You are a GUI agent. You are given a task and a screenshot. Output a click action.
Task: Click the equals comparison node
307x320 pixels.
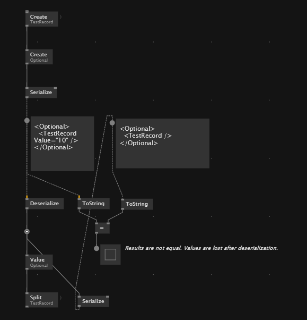point(102,228)
